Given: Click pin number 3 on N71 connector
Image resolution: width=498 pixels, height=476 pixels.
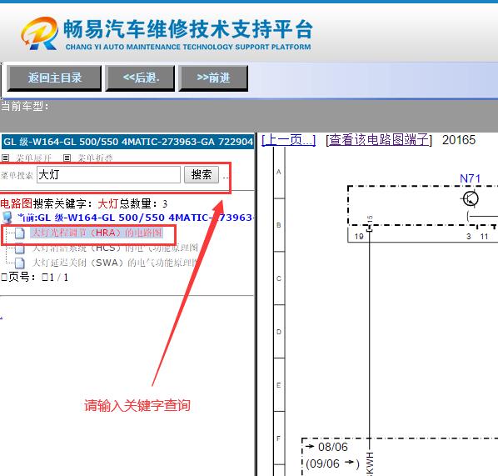Looking at the screenshot, I should pyautogui.click(x=469, y=237).
